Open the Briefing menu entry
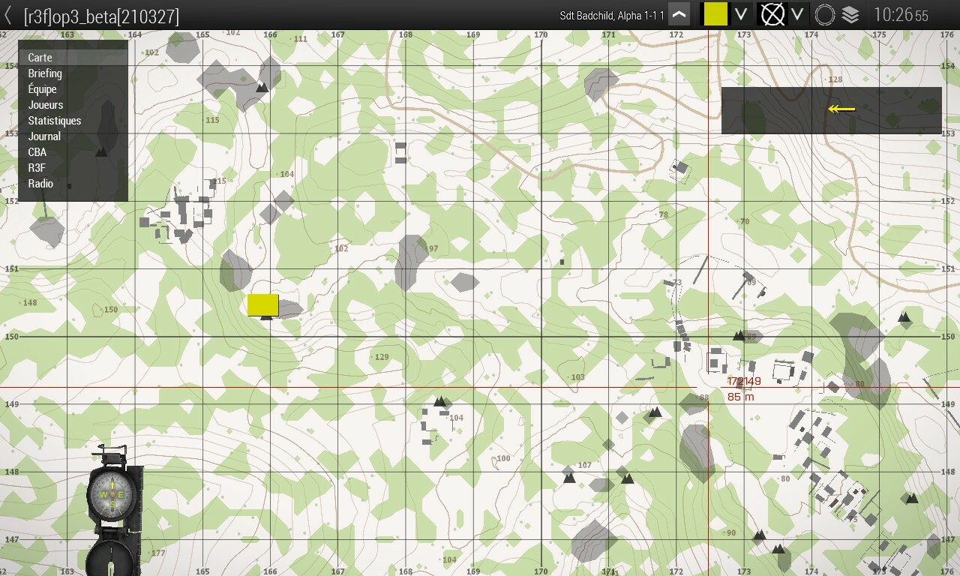The height and width of the screenshot is (576, 960). click(45, 73)
